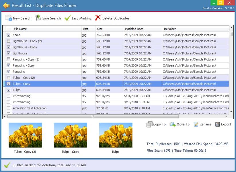Screen dimensions: 236x172
Task: Click the Copy To icon
Action: [149, 124]
